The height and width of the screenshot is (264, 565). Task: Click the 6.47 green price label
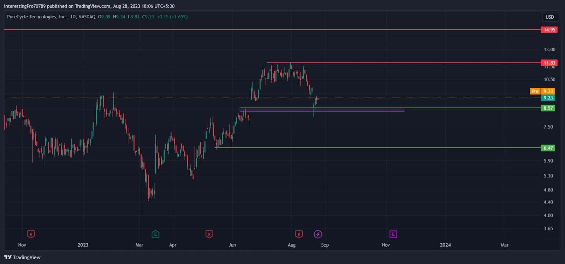548,148
